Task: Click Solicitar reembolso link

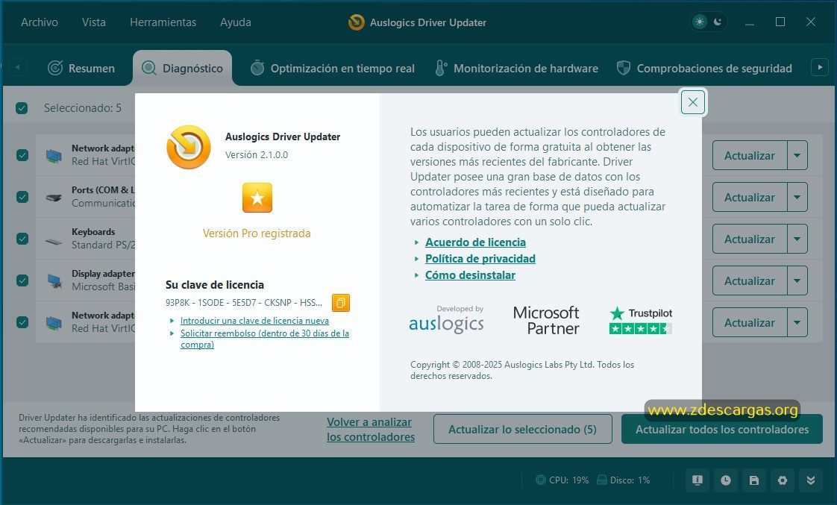Action: pyautogui.click(x=264, y=339)
